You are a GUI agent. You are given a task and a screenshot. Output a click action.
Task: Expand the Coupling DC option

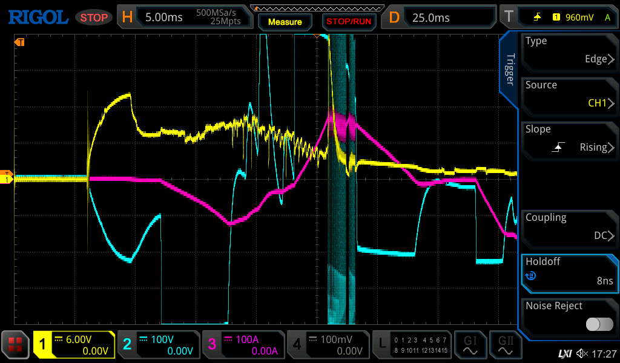coord(569,227)
